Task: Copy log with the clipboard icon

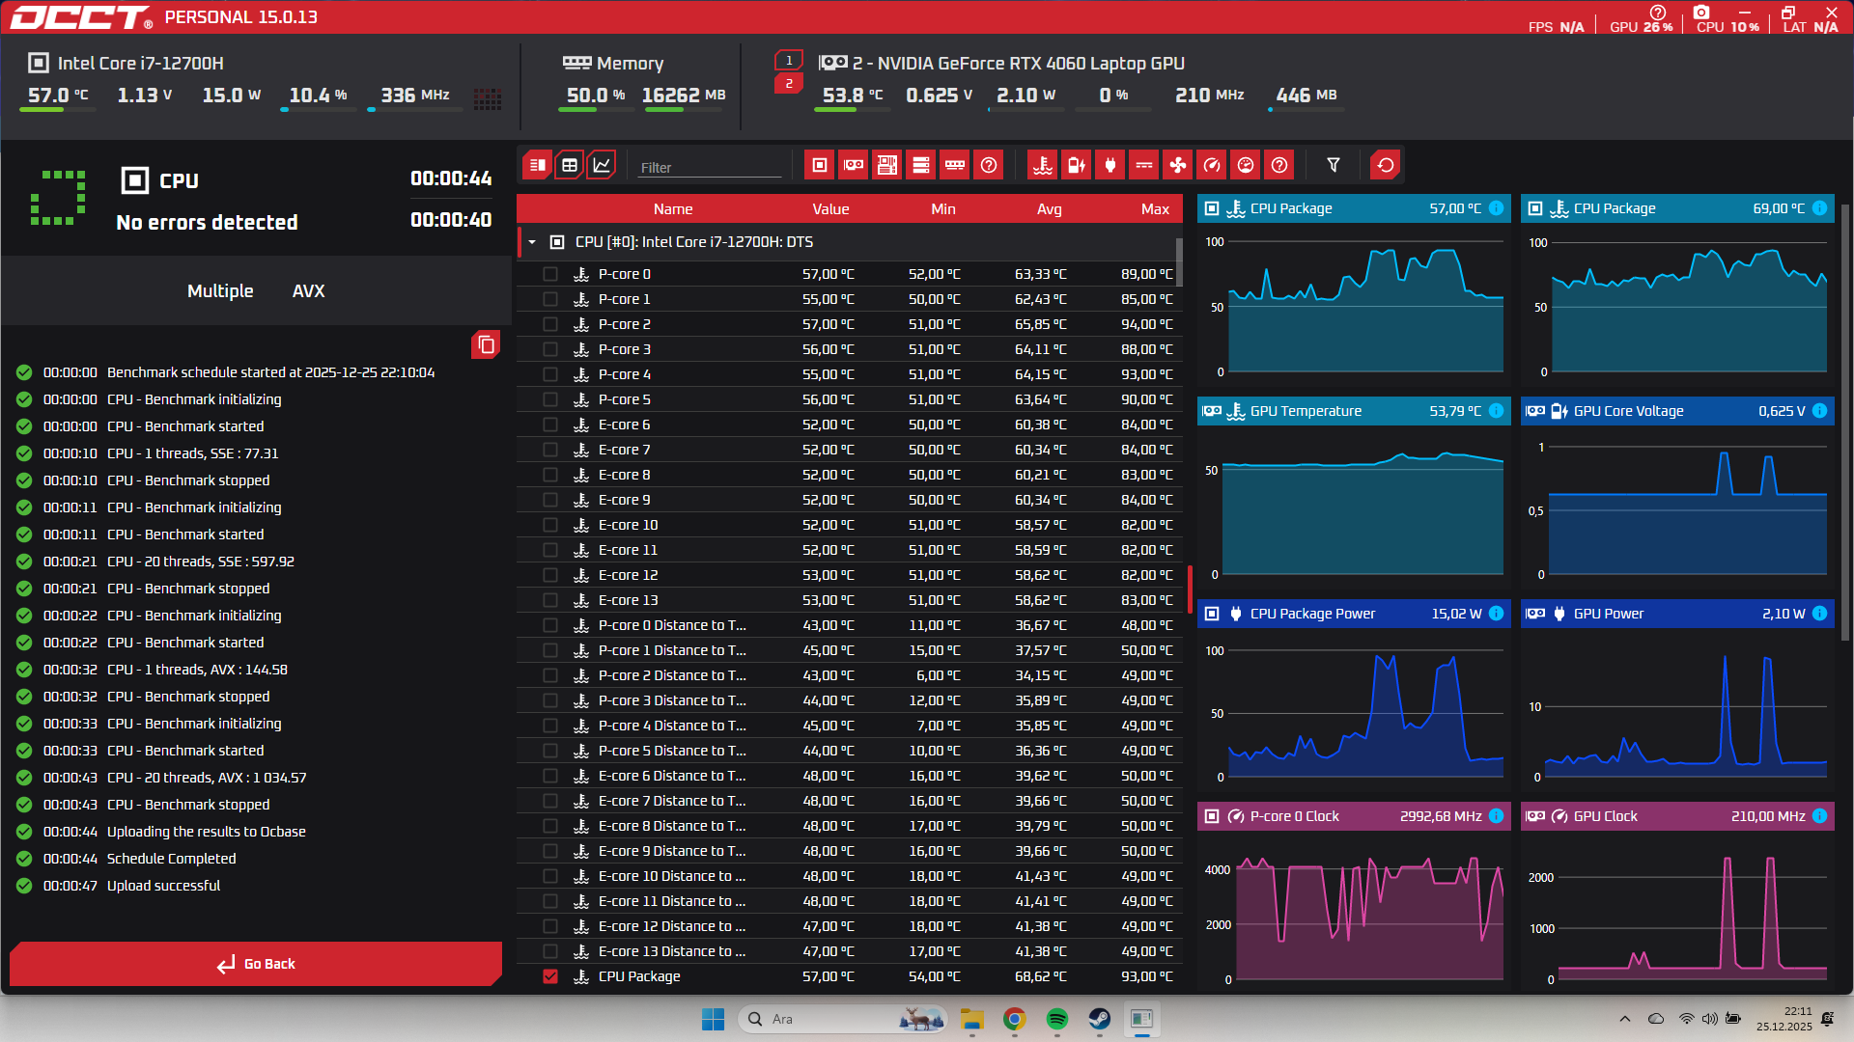Action: pyautogui.click(x=486, y=344)
